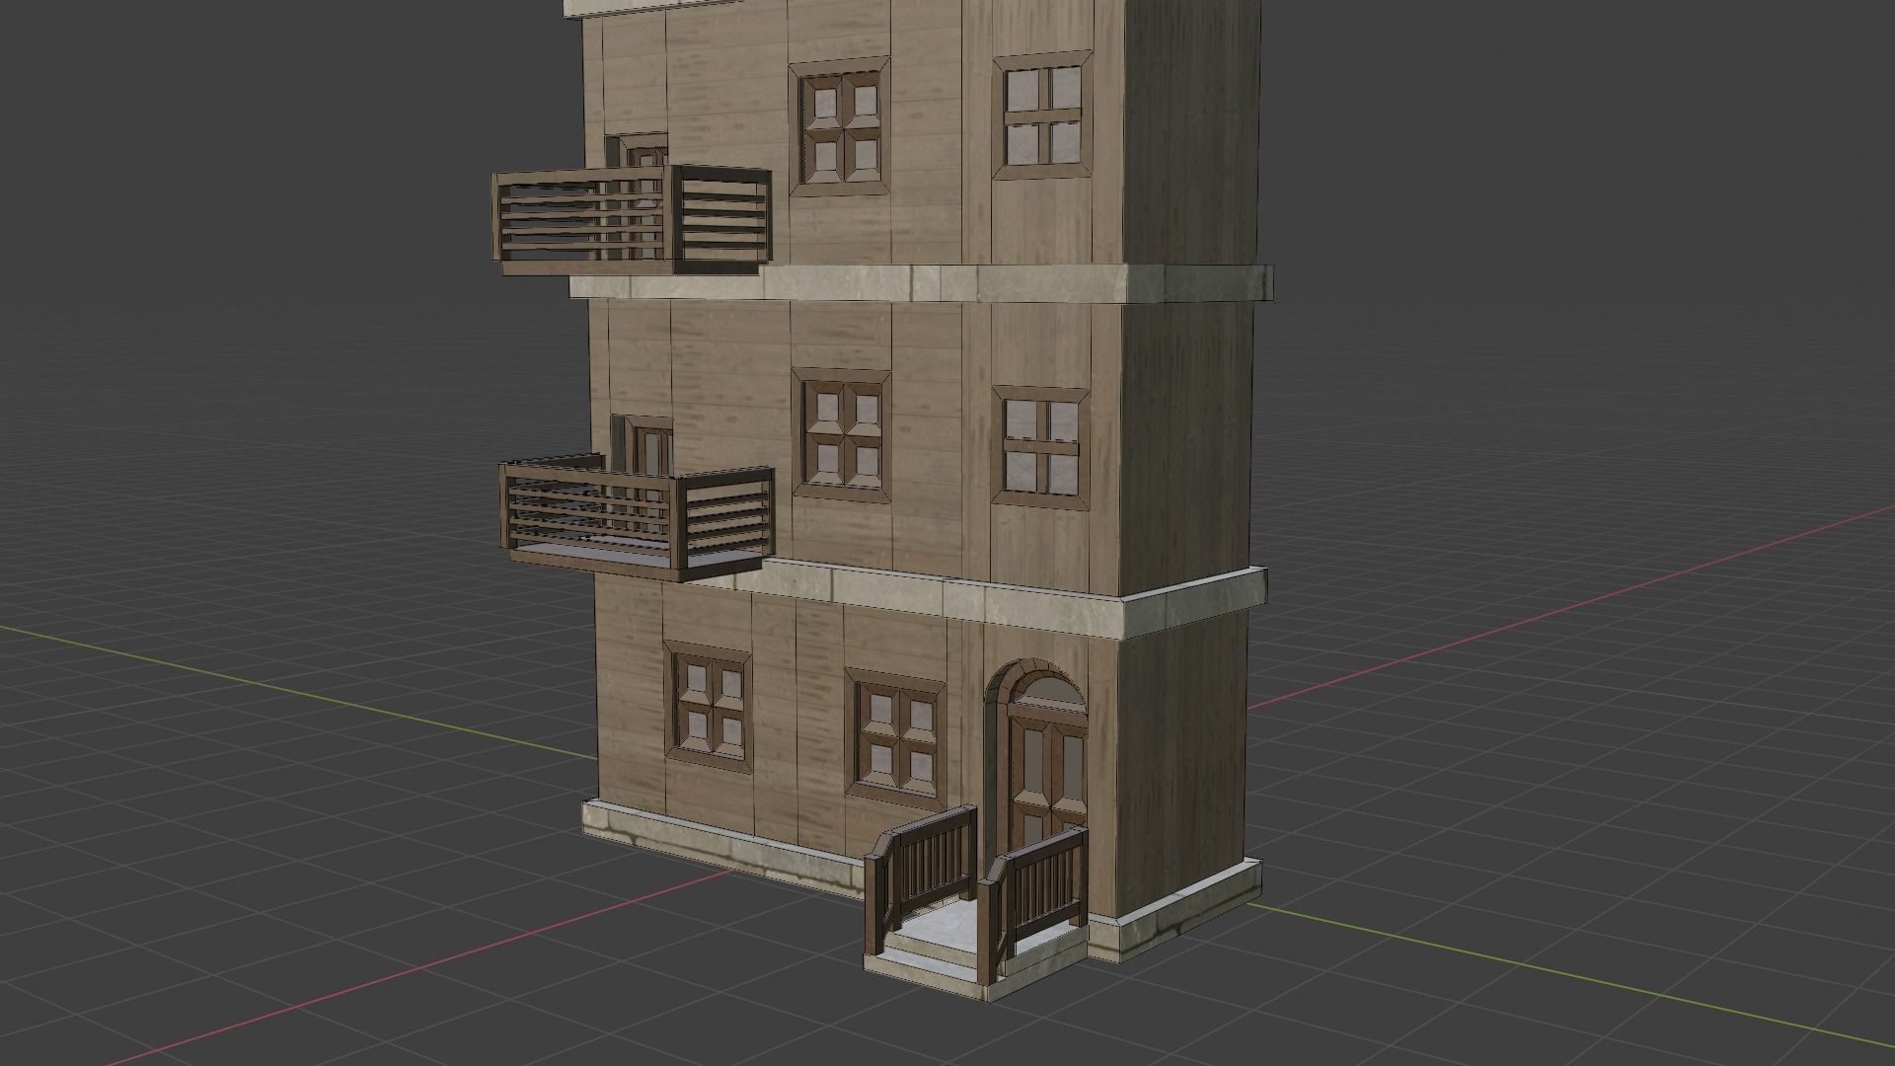Select the middle-floor balcony
The height and width of the screenshot is (1066, 1895).
pos(638,519)
